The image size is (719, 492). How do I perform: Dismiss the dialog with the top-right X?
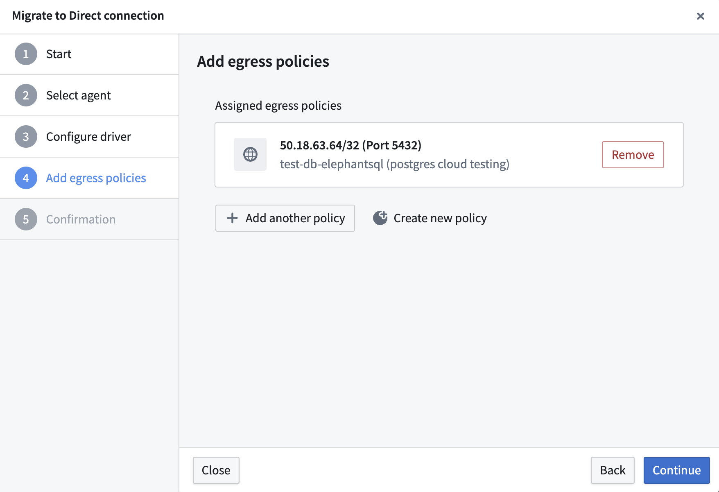point(700,16)
